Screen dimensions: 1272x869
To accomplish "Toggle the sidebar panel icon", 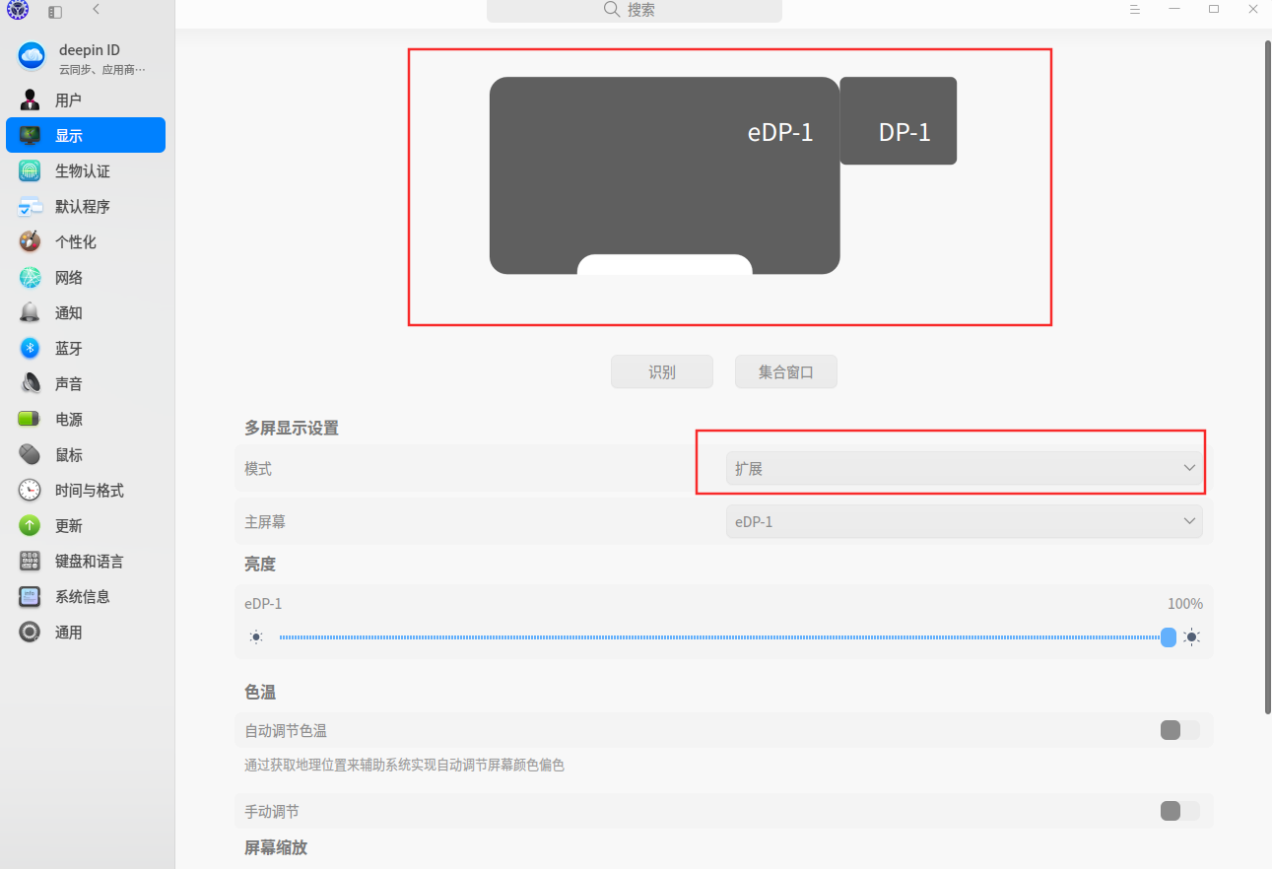I will [x=55, y=12].
